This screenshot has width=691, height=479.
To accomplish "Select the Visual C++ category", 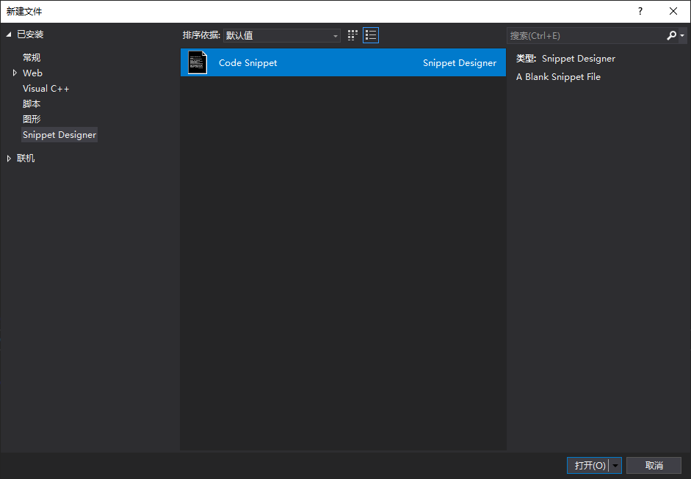I will pos(46,89).
